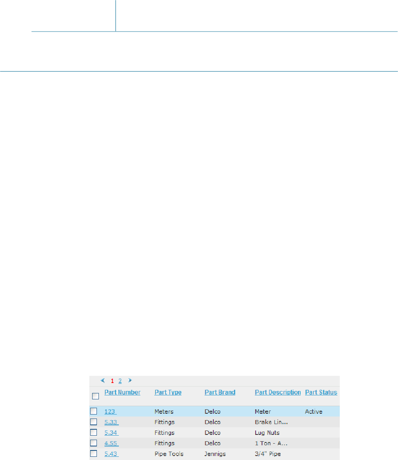The height and width of the screenshot is (460, 398).
Task: Select Delco brand in row 5.34
Action: tap(212, 433)
